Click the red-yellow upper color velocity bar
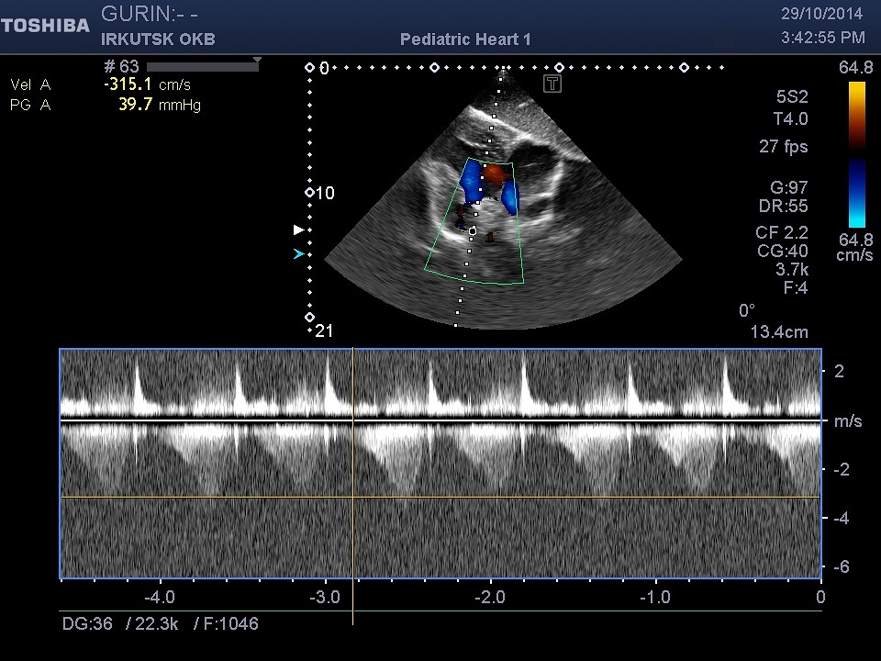Viewport: 881px width, 661px height. pyautogui.click(x=856, y=116)
